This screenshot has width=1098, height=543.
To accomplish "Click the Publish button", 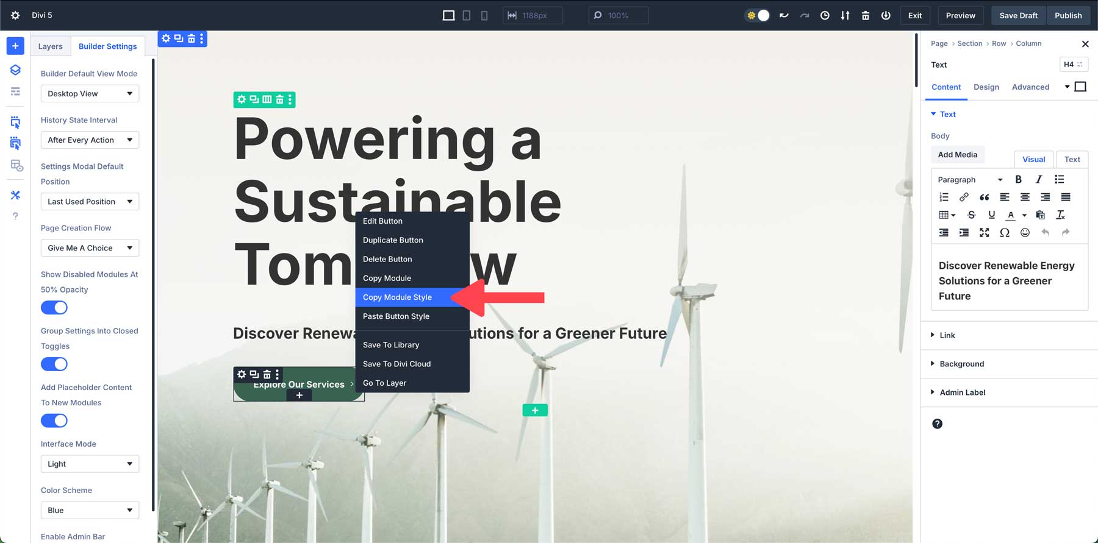I will click(1068, 15).
